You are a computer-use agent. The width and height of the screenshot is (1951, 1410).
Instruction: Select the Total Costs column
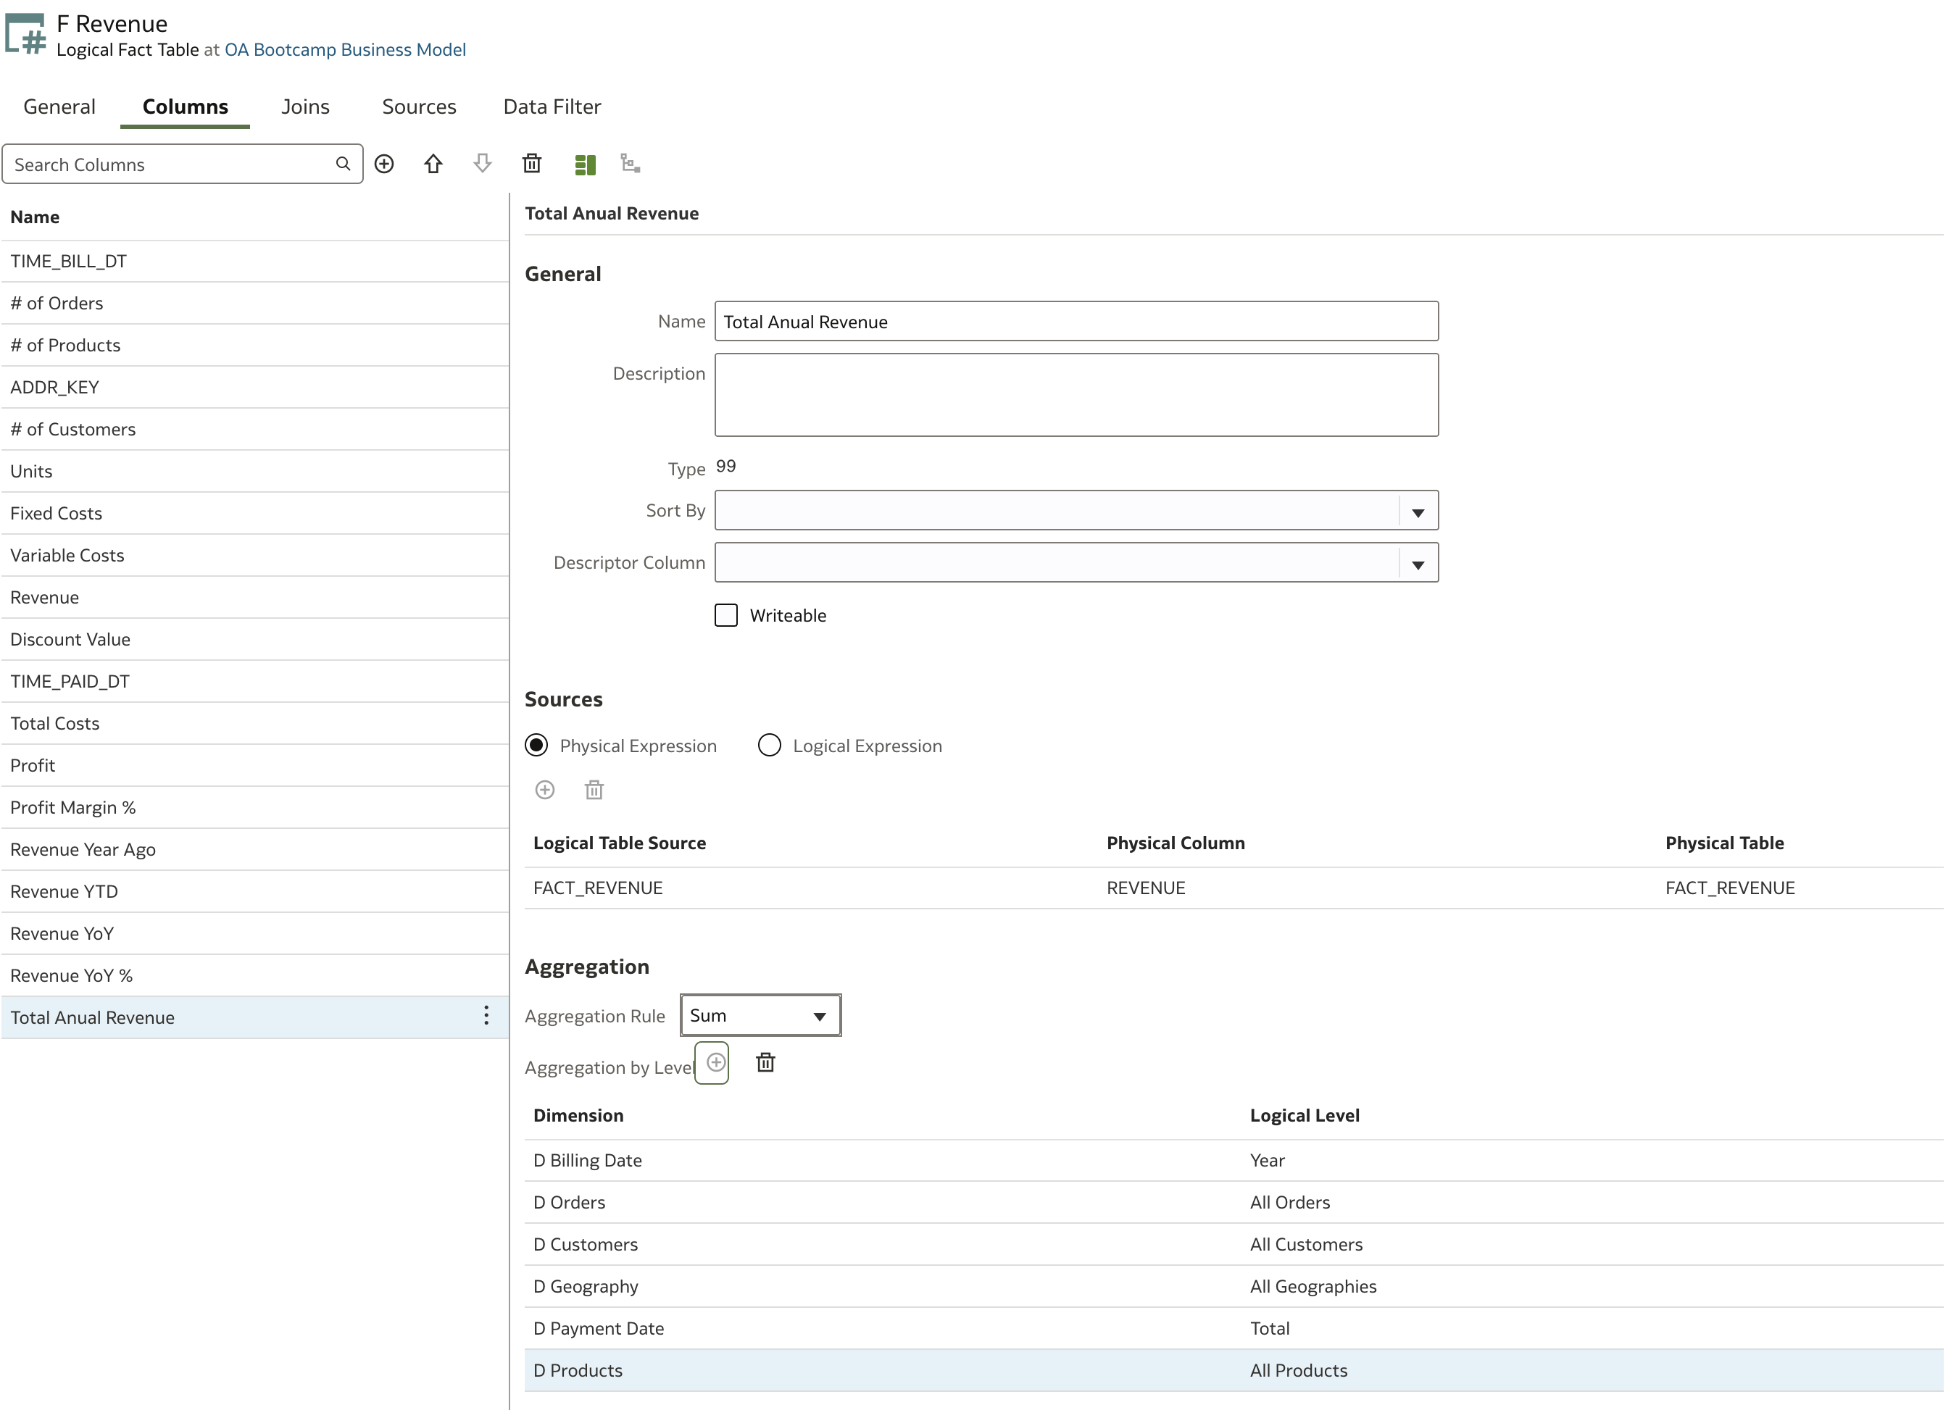coord(254,725)
